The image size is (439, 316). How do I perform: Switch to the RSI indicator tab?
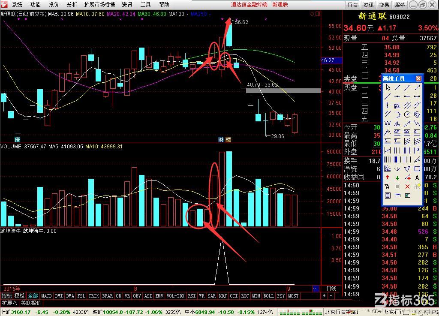tap(192, 296)
